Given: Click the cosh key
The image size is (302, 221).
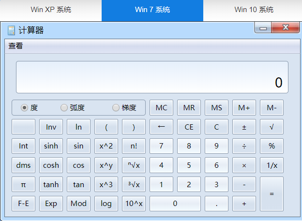Looking at the screenshot, I should (x=51, y=165).
